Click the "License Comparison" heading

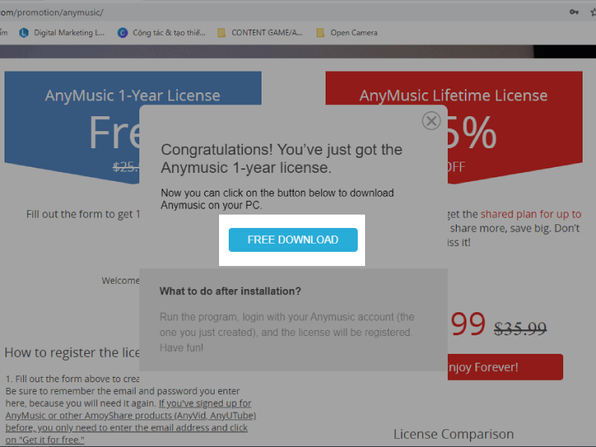454,434
